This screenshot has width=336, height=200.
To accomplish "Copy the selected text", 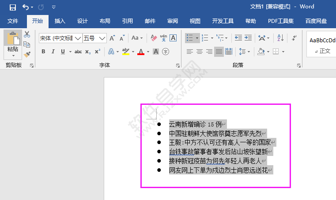I will pos(27,44).
